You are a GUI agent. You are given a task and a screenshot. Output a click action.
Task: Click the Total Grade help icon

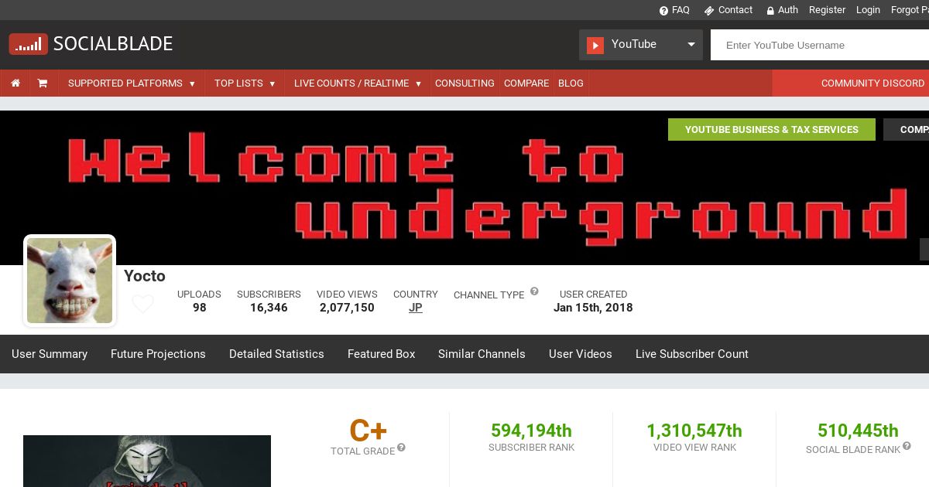point(401,448)
